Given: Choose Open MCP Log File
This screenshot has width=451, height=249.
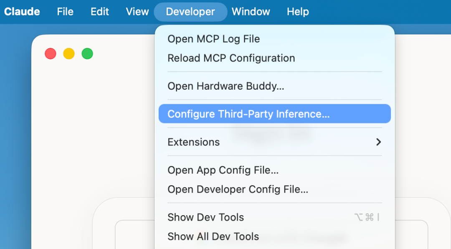Looking at the screenshot, I should pos(213,39).
